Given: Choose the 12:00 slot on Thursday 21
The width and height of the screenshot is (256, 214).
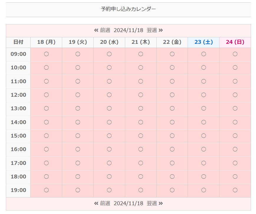Looking at the screenshot, I should pos(141,95).
